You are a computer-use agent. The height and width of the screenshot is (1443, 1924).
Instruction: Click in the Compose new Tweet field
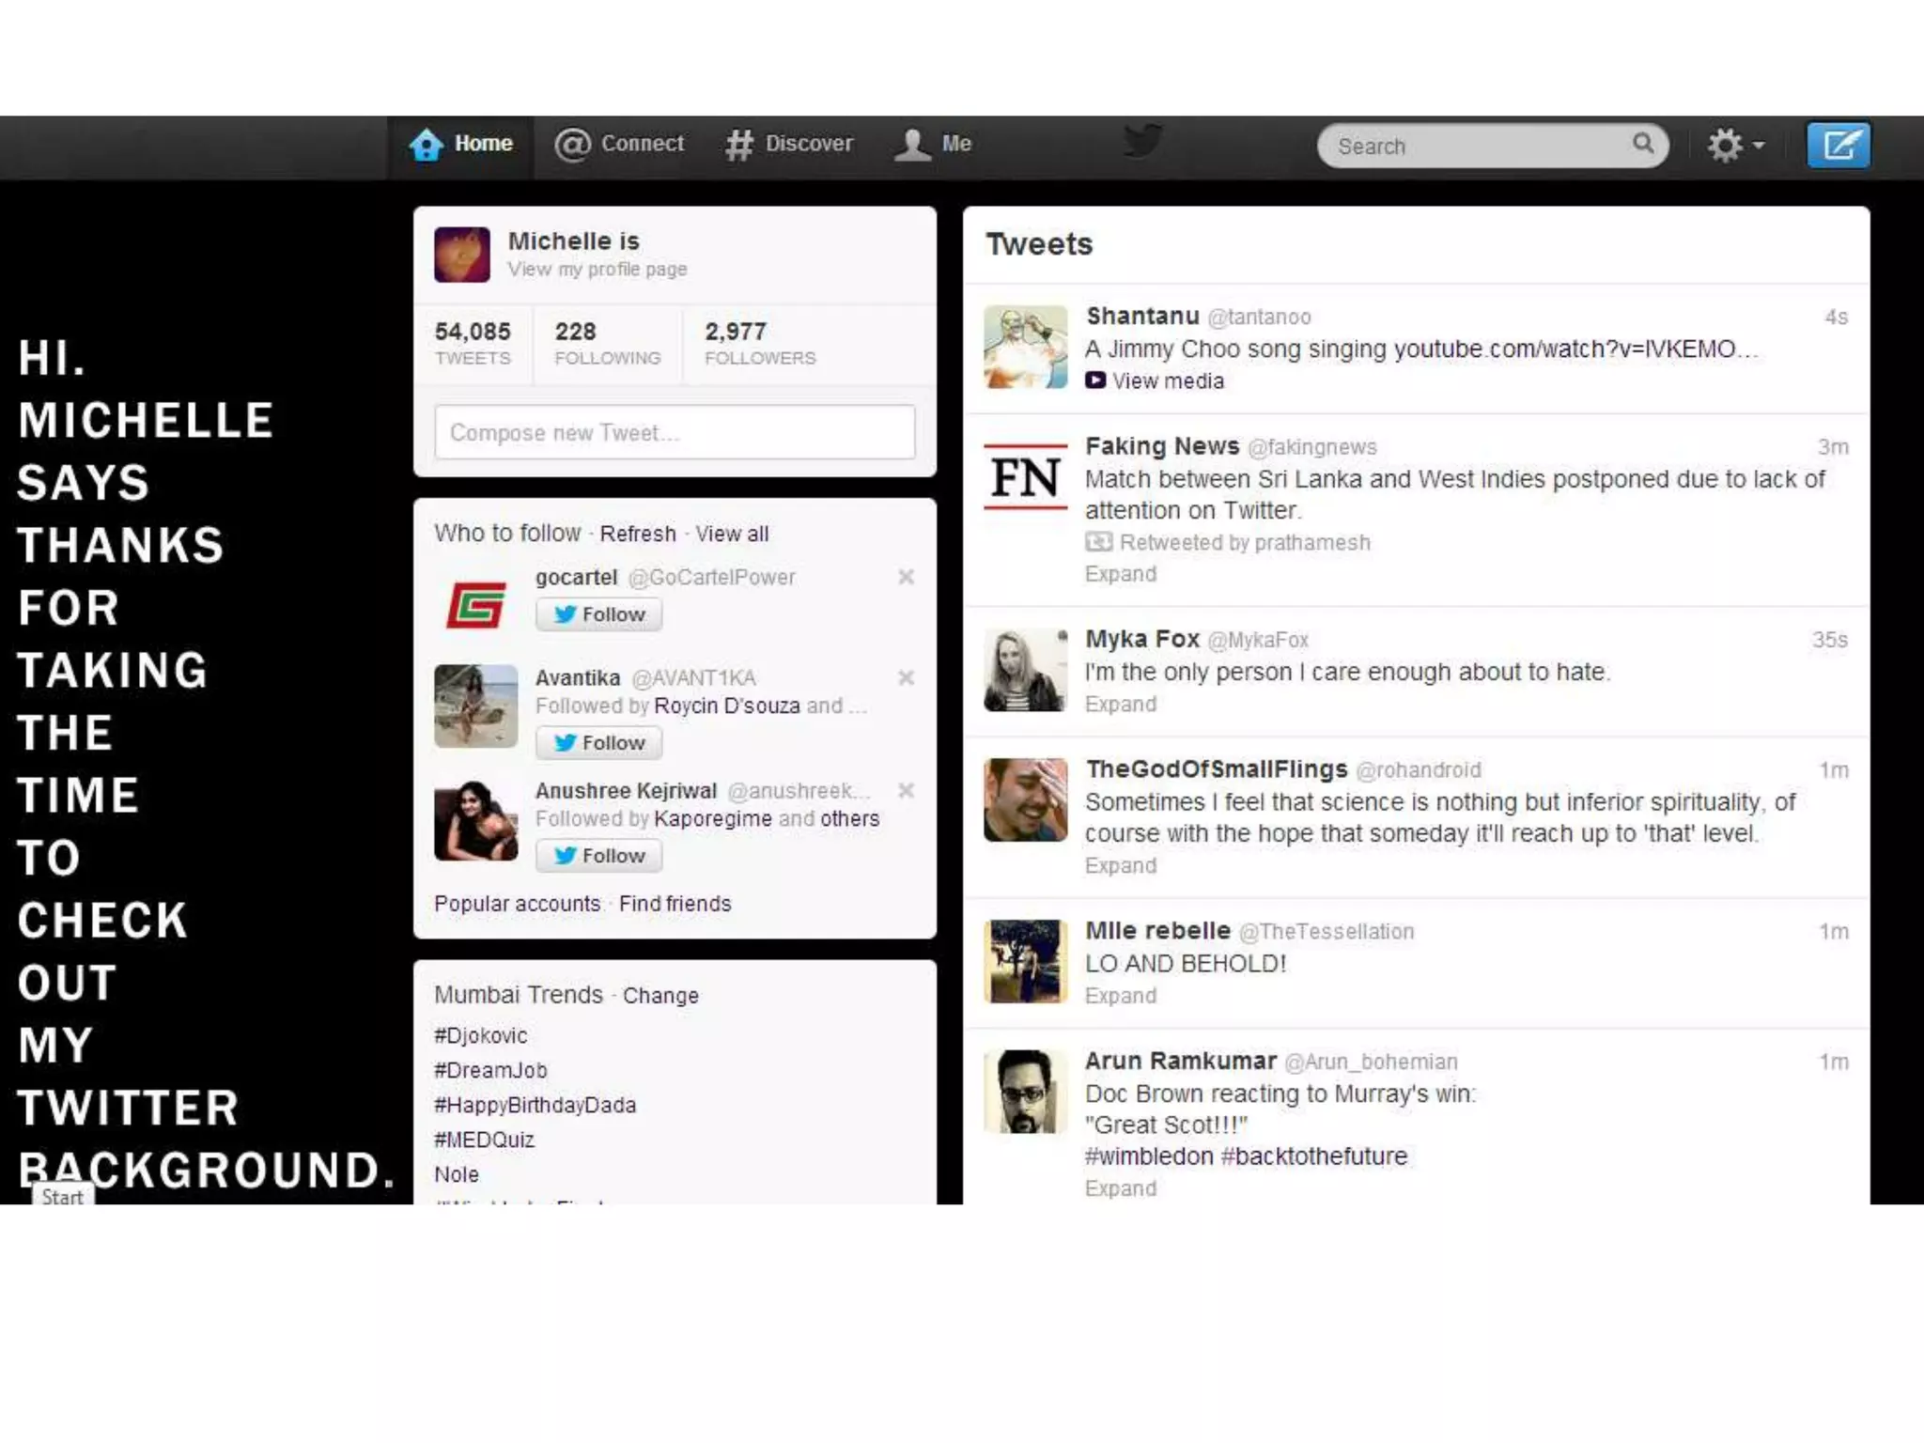tap(674, 432)
